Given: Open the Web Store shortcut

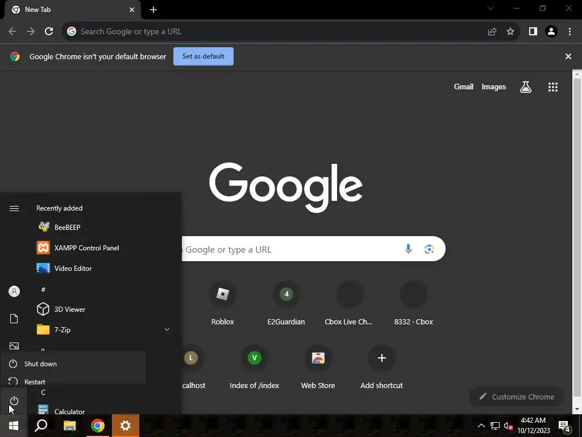Looking at the screenshot, I should pyautogui.click(x=318, y=367).
